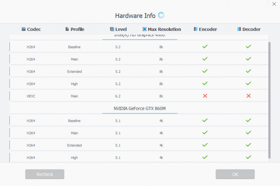This screenshot has width=280, height=186.
Task: Click the Encoder column header icon
Action: [x=196, y=29]
